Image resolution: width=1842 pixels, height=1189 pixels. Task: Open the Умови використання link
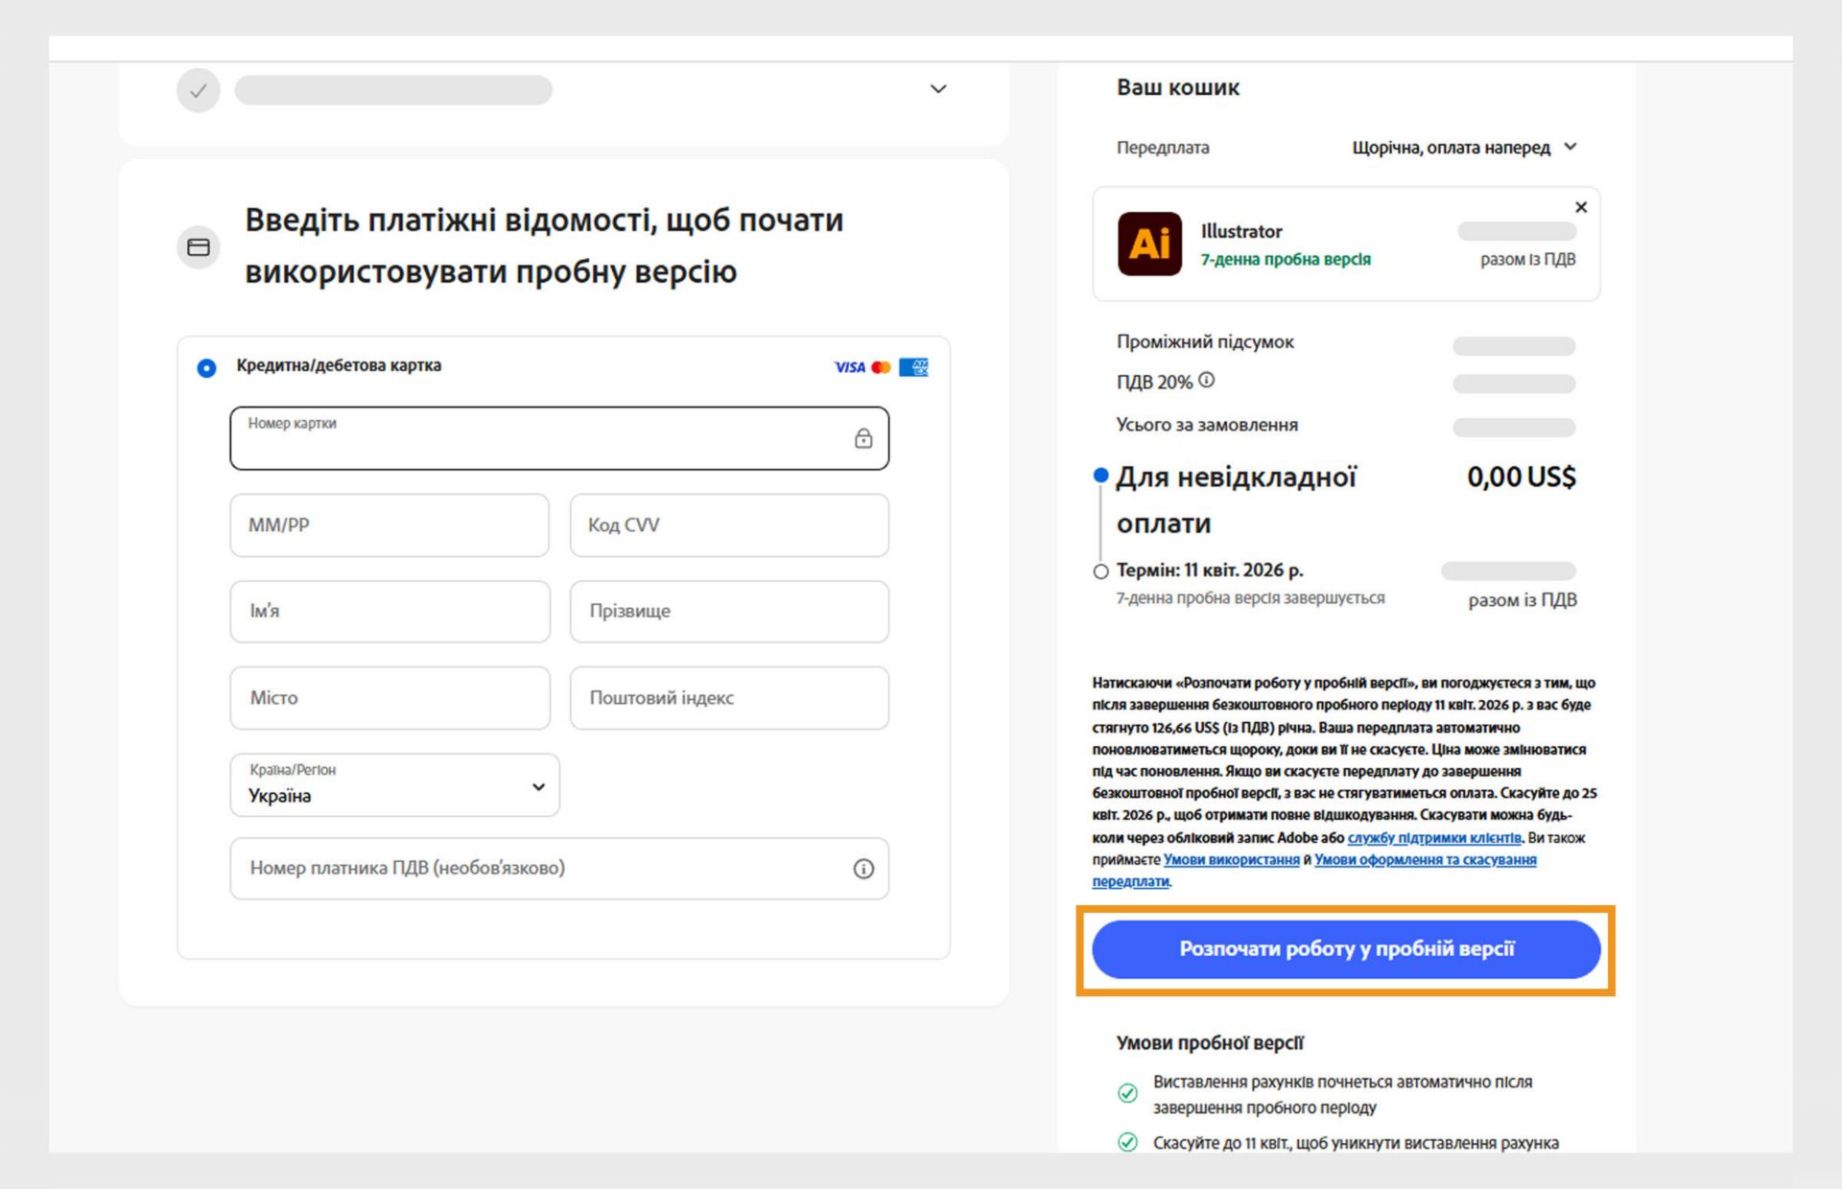1231,860
